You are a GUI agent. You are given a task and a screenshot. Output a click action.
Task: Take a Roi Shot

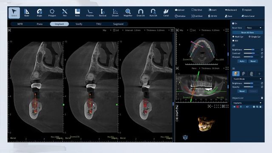coord(197,10)
